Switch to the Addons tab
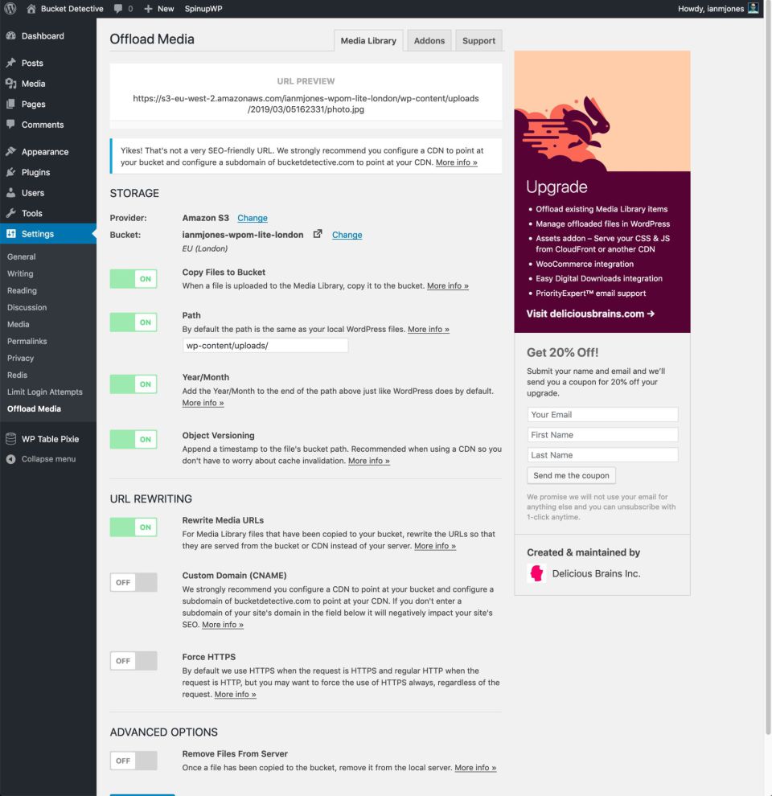The height and width of the screenshot is (796, 772). click(429, 41)
